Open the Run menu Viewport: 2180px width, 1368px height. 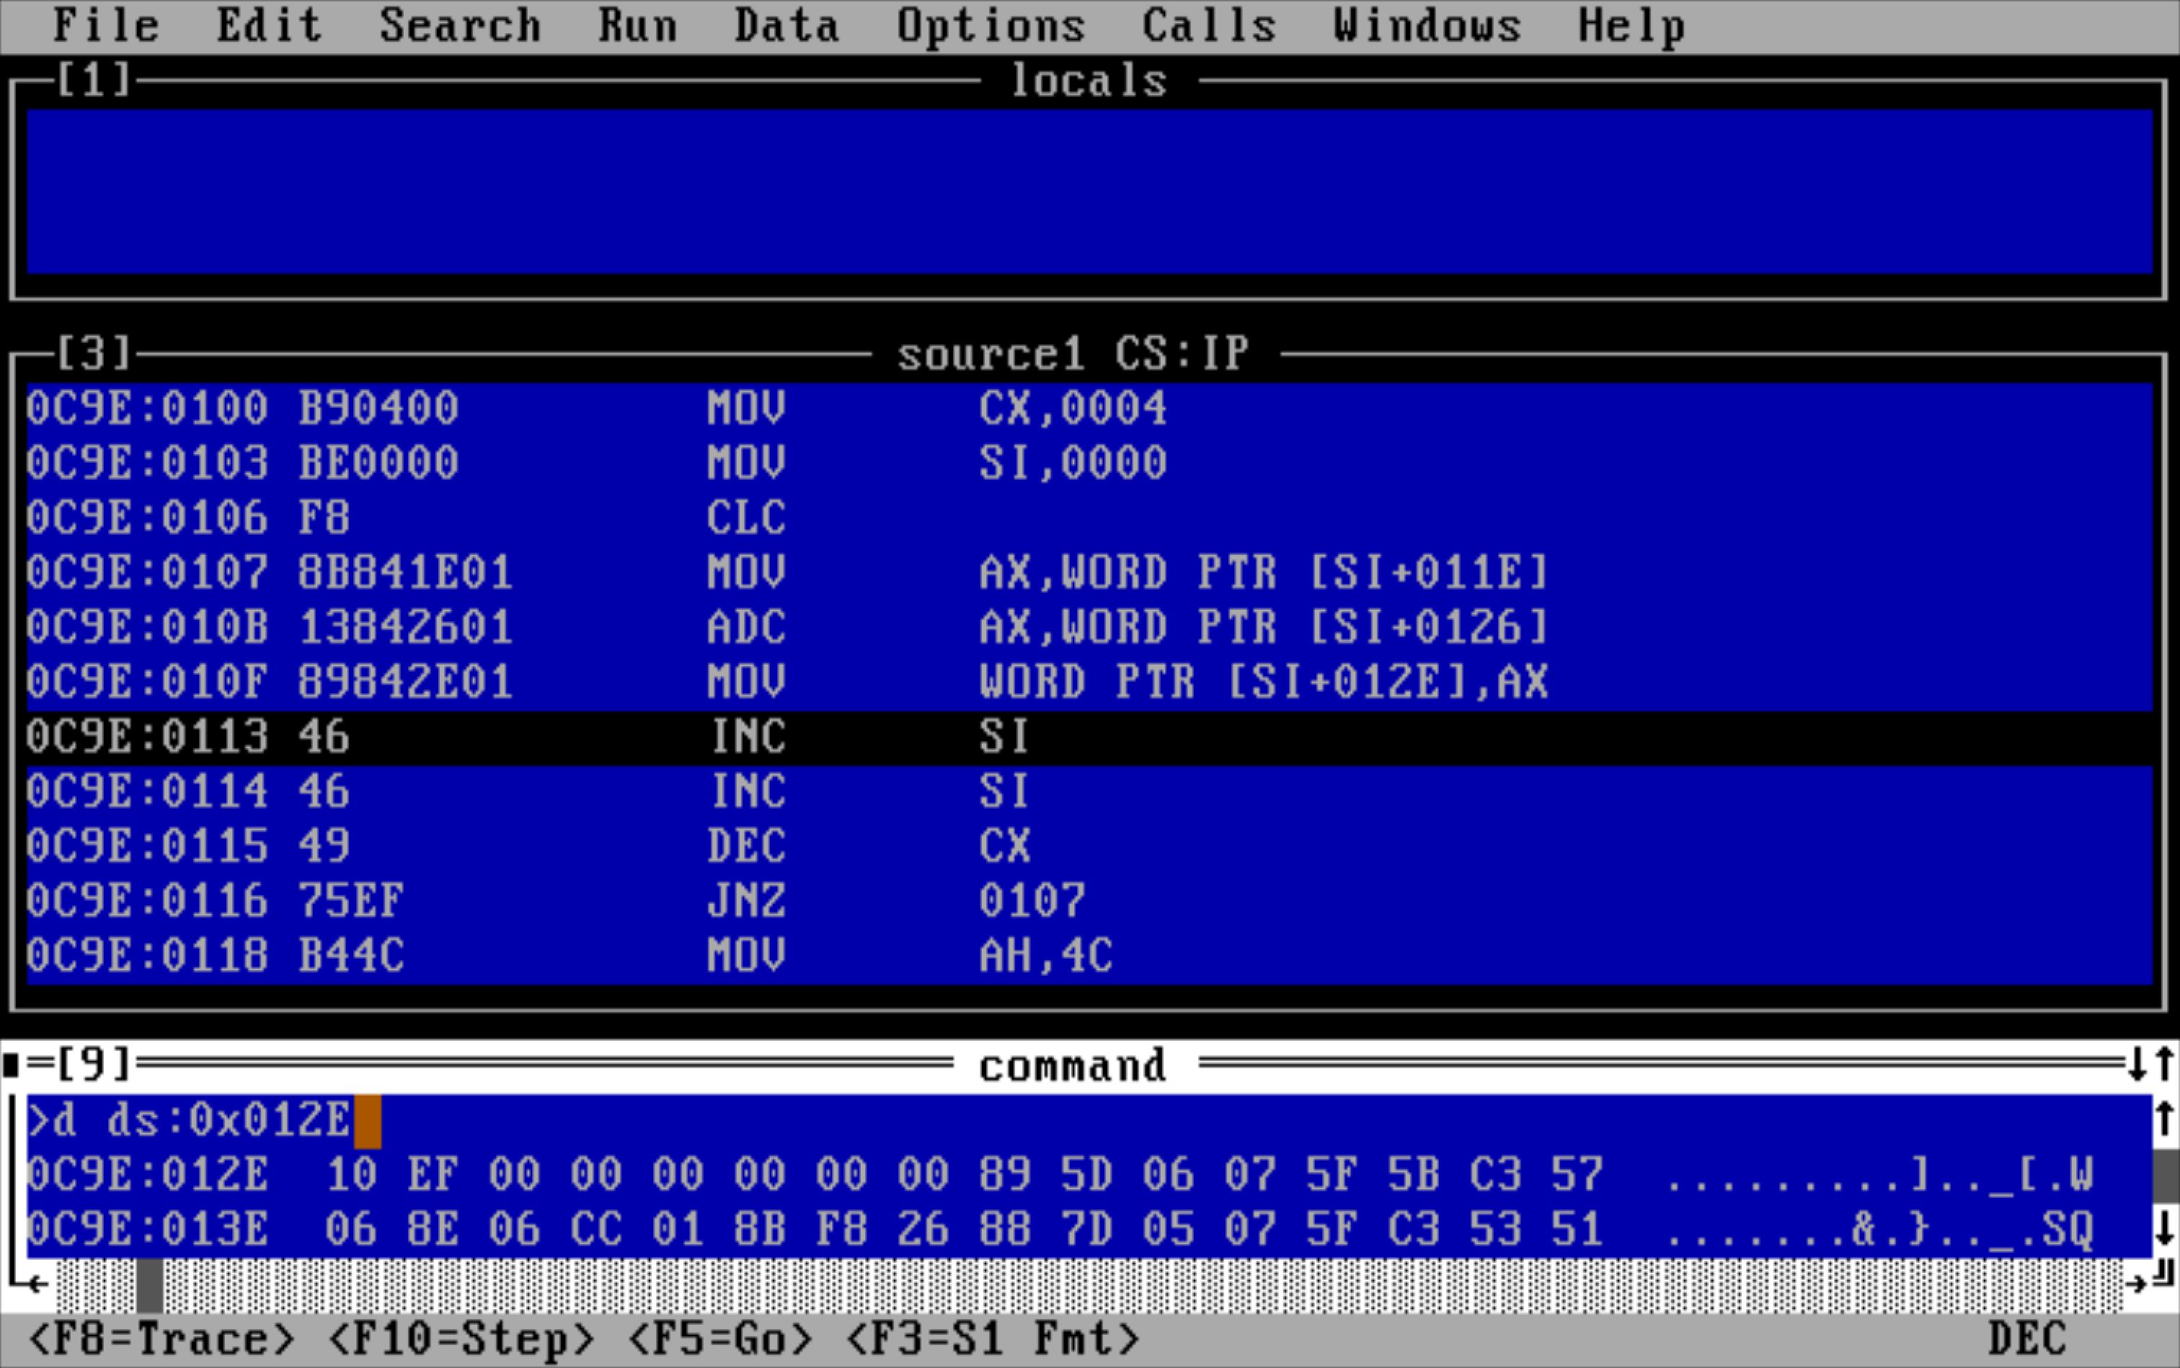point(637,25)
